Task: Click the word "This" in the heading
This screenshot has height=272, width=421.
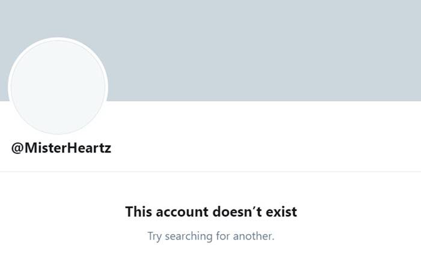Action: pos(138,211)
